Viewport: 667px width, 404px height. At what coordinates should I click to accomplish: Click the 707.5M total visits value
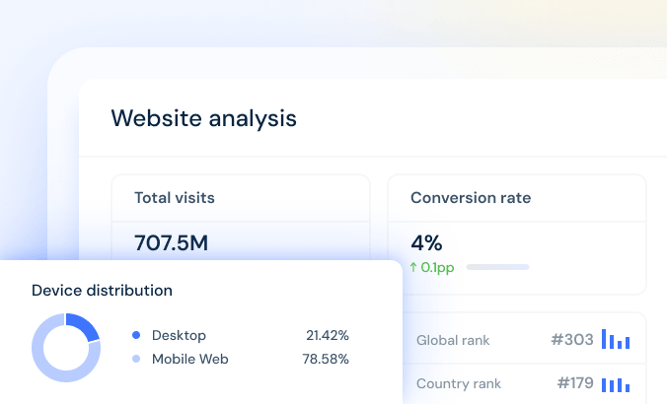pyautogui.click(x=172, y=243)
